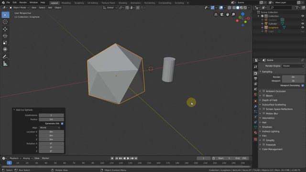Open the Render Engine dropdown
Screen dimensions: 306x172
293,66
